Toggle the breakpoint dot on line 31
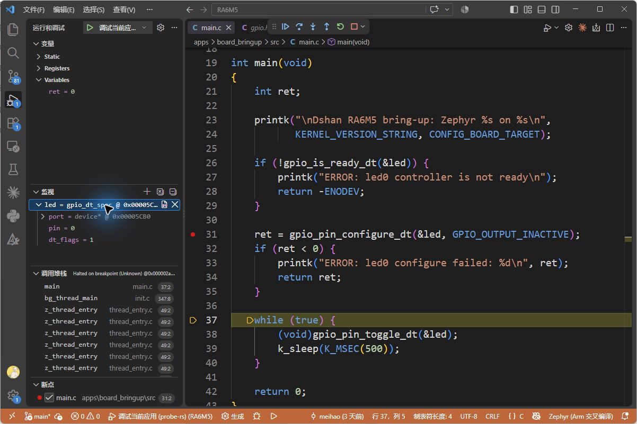Screen dimensions: 637x424 193,234
